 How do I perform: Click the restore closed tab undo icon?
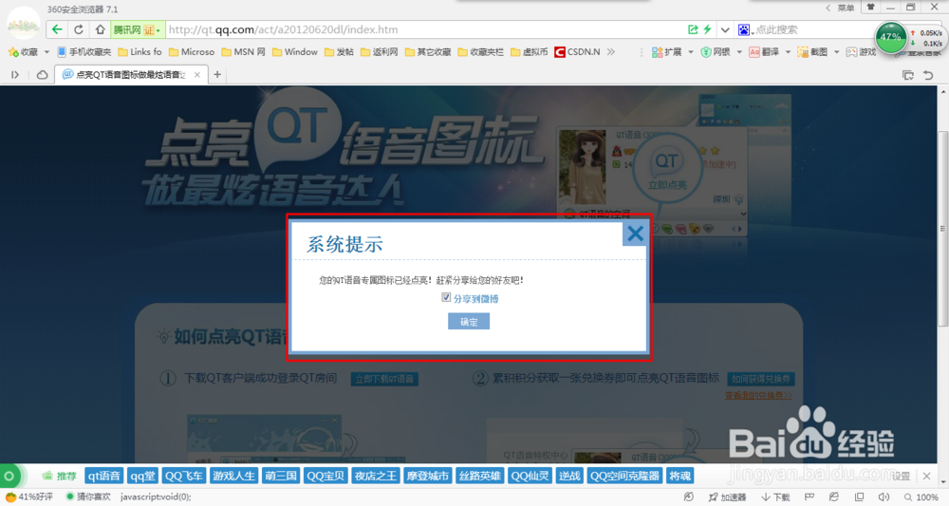tap(928, 75)
